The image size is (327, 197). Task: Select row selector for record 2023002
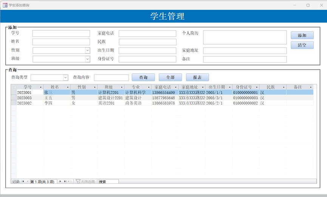point(14,103)
